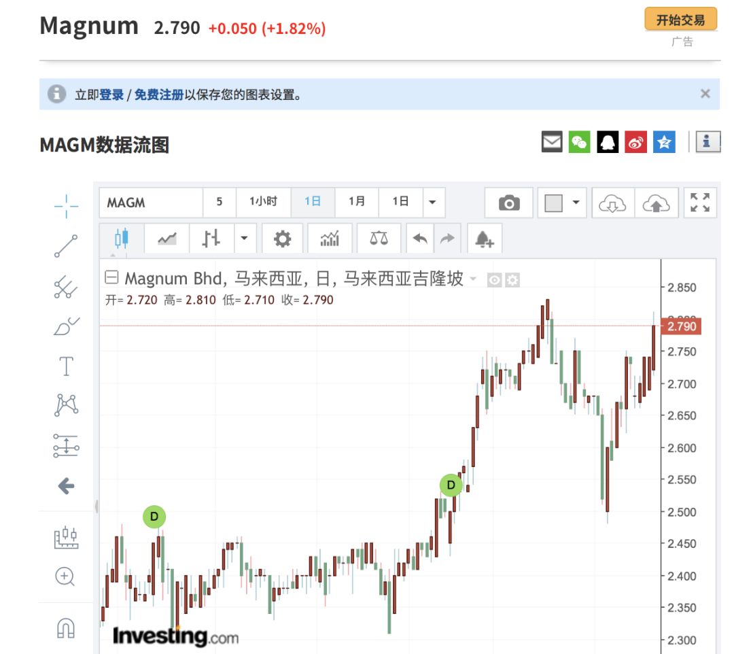Click the back arrow tool in sidebar
Image resolution: width=734 pixels, height=654 pixels.
tap(66, 486)
